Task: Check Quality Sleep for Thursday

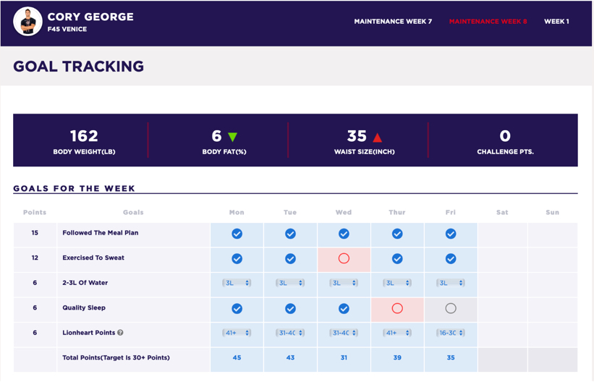Action: tap(397, 308)
